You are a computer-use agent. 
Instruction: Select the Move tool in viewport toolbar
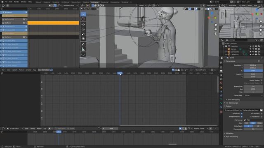[83, 25]
